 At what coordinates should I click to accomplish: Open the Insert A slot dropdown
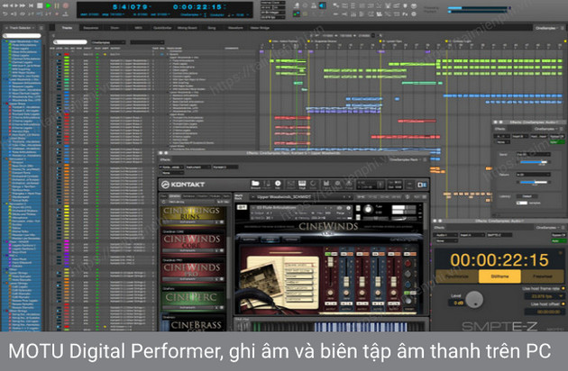pos(472,235)
